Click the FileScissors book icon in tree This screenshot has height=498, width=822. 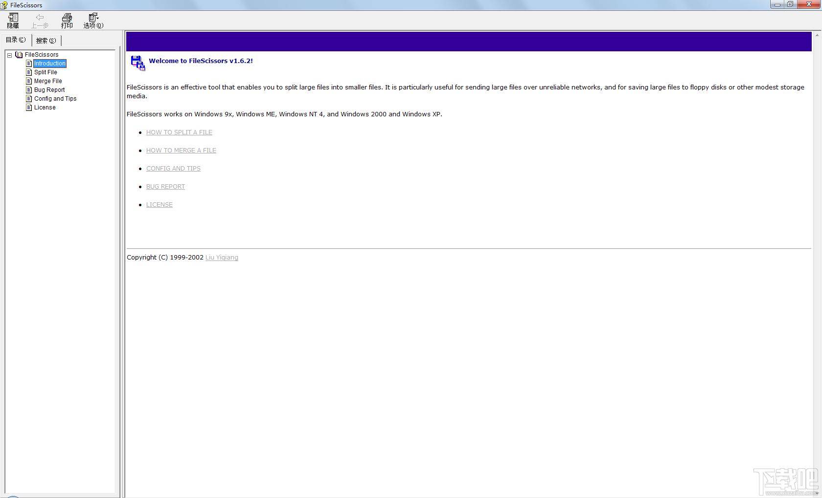pyautogui.click(x=19, y=55)
